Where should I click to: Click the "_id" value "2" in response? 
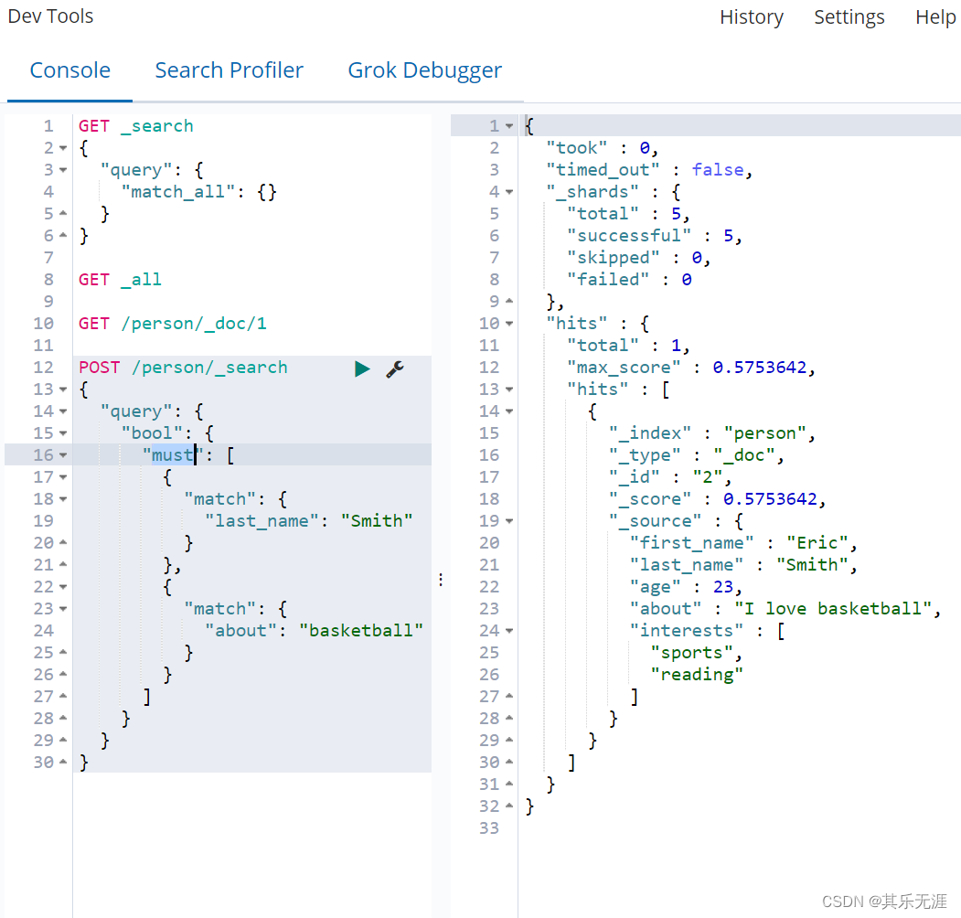(708, 477)
